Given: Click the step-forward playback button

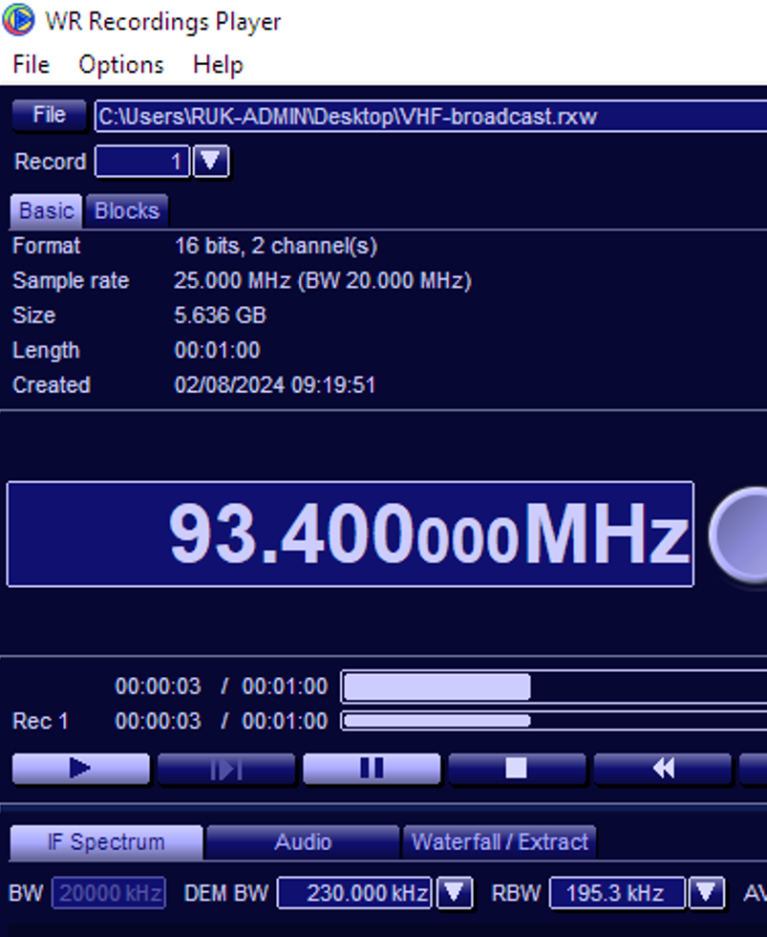Looking at the screenshot, I should pos(226,769).
